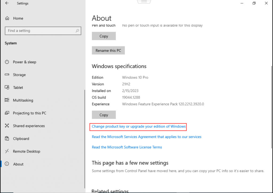The width and height of the screenshot is (273, 193).
Task: Open the Microsoft Services Agreement link
Action: tap(147, 137)
